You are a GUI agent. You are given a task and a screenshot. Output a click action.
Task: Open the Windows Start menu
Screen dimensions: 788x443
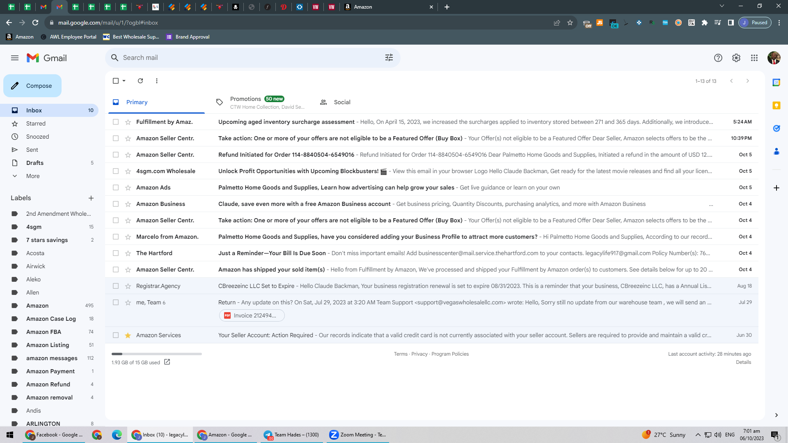10,435
